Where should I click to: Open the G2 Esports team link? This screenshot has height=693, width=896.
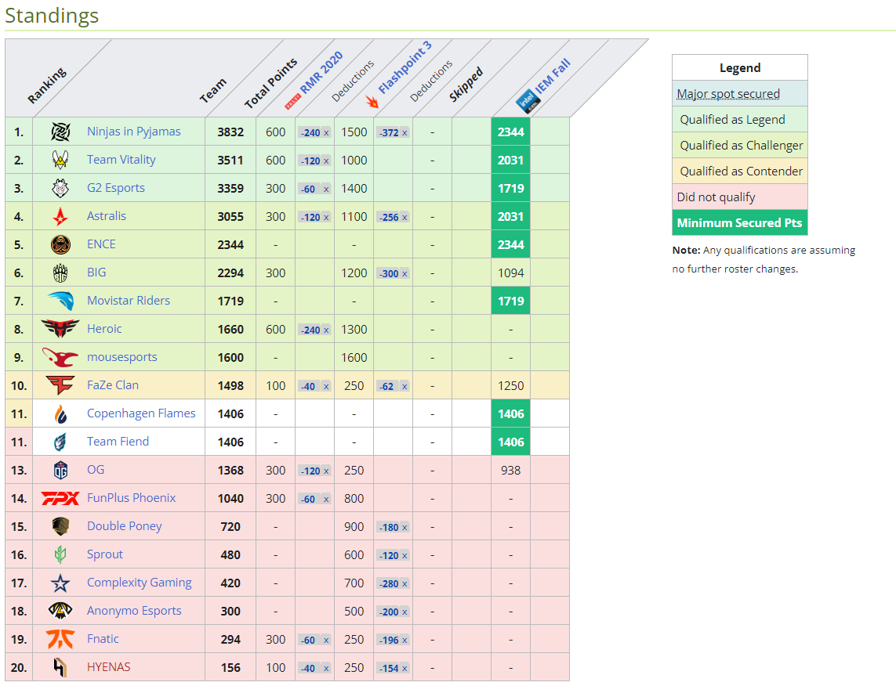point(116,188)
